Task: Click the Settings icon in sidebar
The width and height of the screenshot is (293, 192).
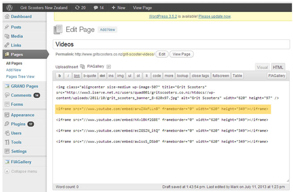Action: (7, 151)
